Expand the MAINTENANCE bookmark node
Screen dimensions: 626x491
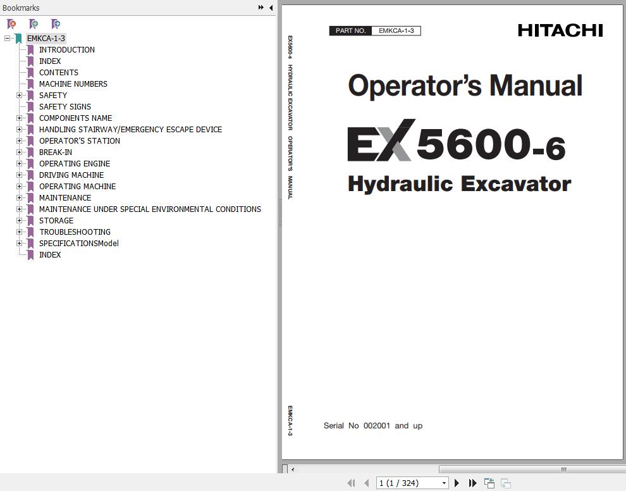click(x=19, y=198)
